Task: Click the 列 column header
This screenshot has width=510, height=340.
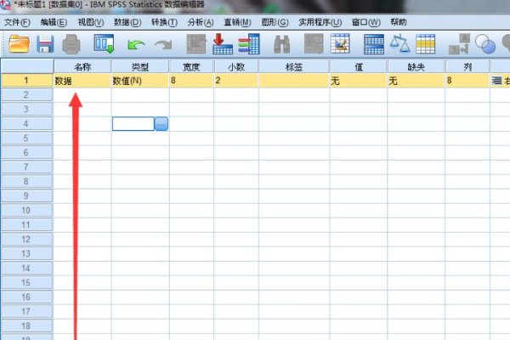Action: click(x=467, y=66)
